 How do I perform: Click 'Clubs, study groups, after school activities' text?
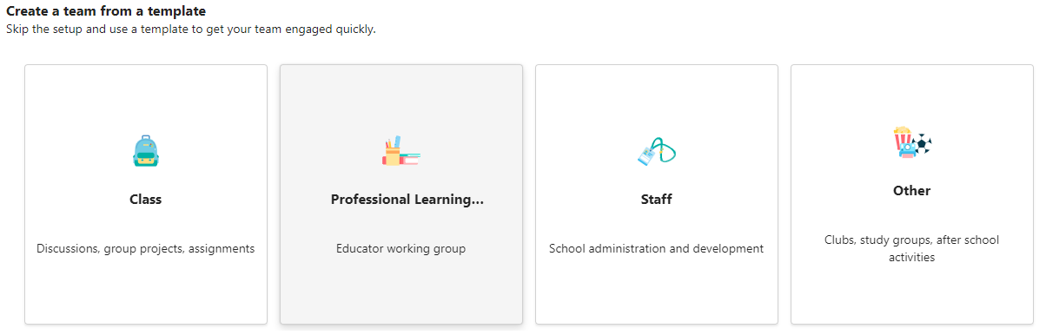coord(911,249)
